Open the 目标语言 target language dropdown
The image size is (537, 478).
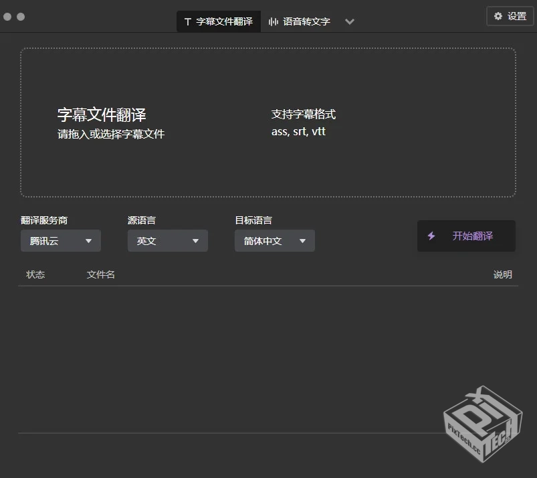tap(274, 240)
